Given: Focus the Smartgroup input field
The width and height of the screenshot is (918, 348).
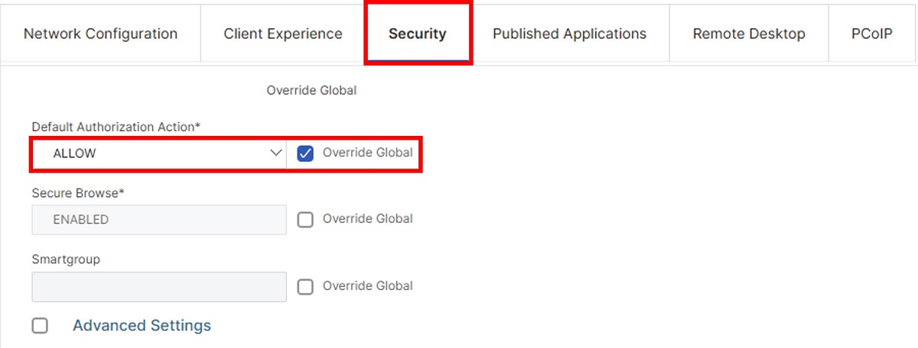Looking at the screenshot, I should pyautogui.click(x=159, y=286).
